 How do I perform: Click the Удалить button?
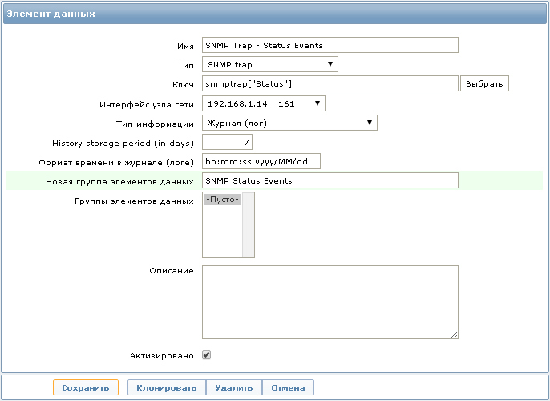[234, 387]
